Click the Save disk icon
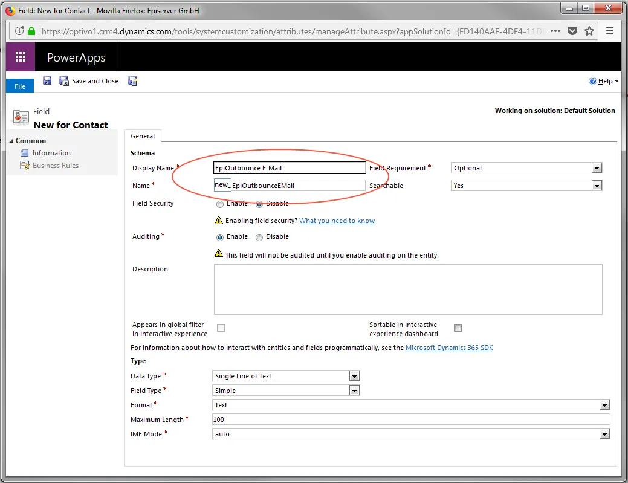628x483 pixels. [47, 80]
